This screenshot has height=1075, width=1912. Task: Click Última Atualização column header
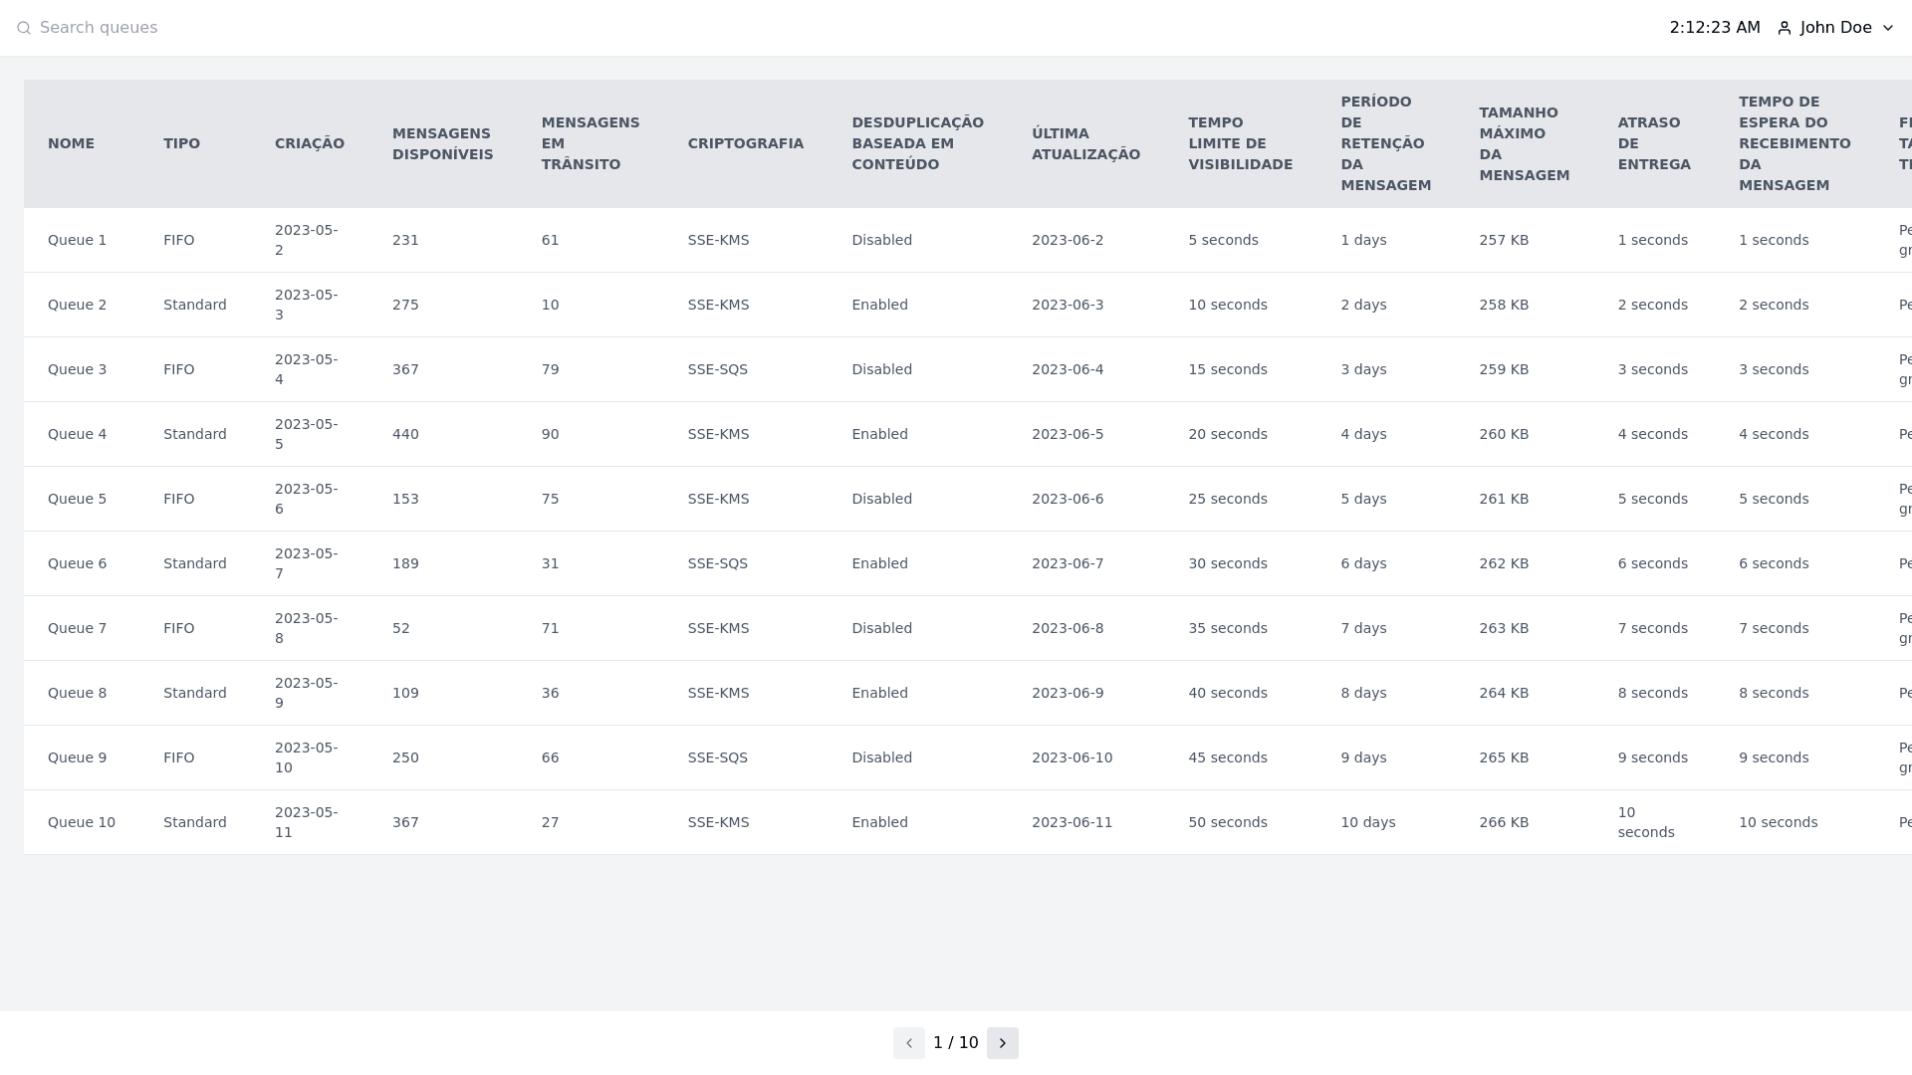click(x=1085, y=143)
